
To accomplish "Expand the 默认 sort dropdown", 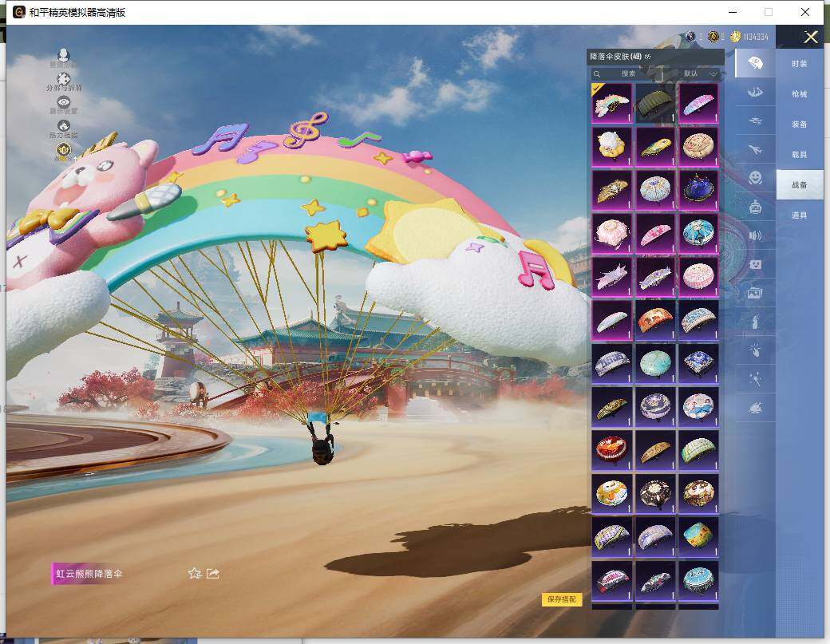I will [x=700, y=73].
